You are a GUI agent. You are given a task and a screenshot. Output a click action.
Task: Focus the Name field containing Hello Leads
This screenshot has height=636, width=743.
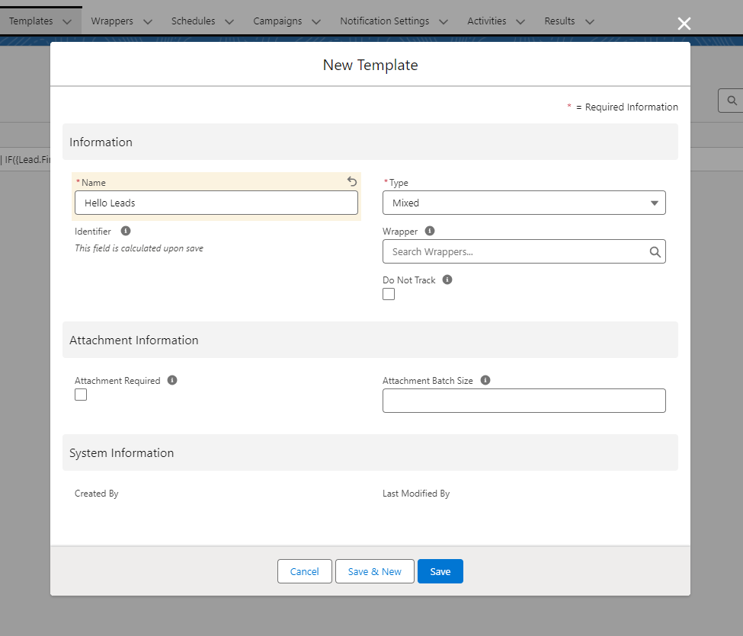click(216, 203)
